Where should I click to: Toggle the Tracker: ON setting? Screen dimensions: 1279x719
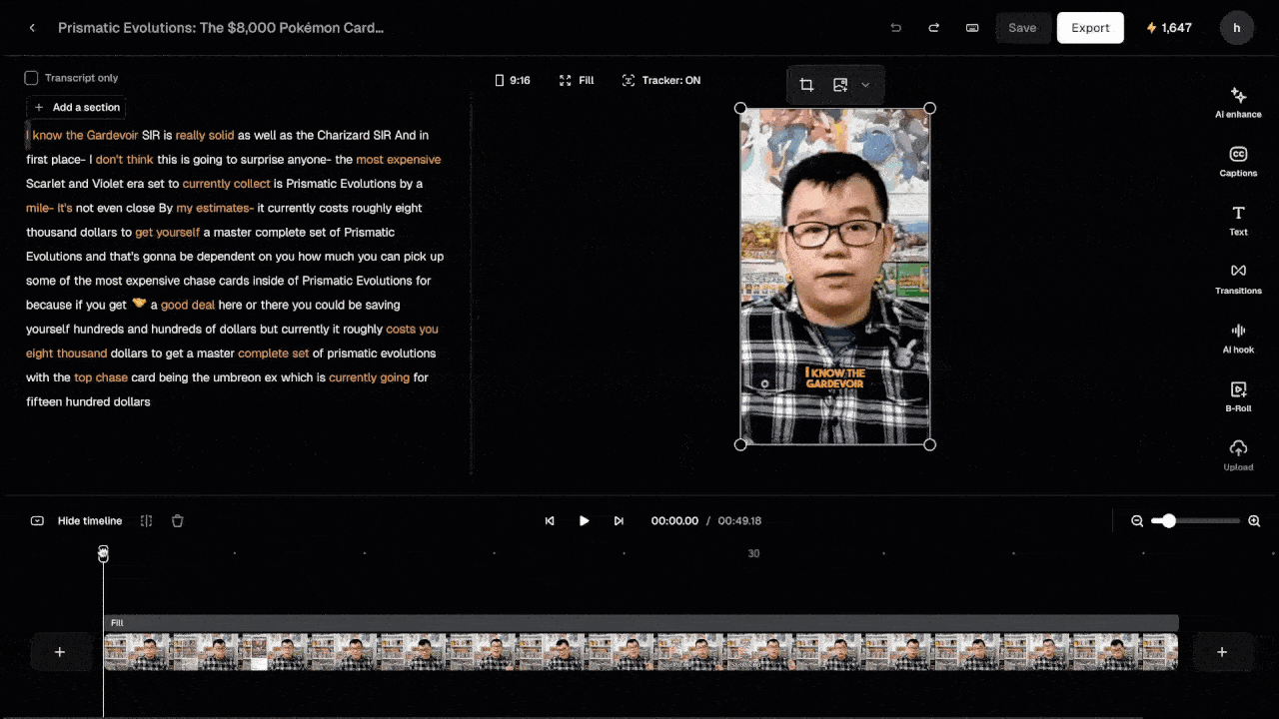[661, 80]
